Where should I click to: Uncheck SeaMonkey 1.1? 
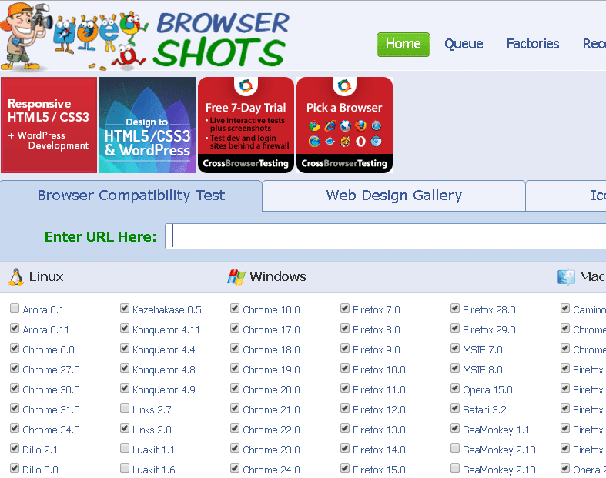455,429
